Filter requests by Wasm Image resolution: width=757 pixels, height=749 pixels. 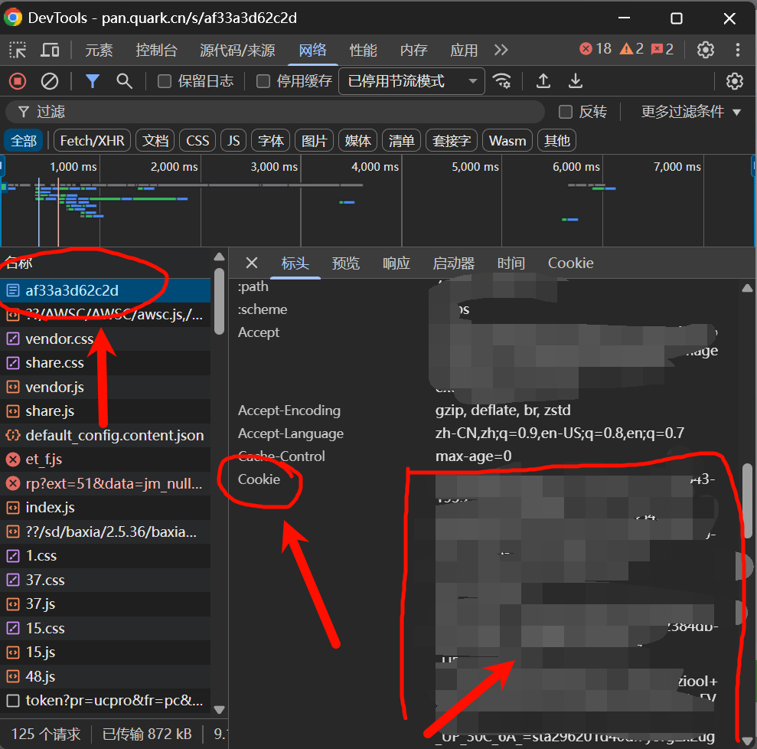click(x=507, y=140)
